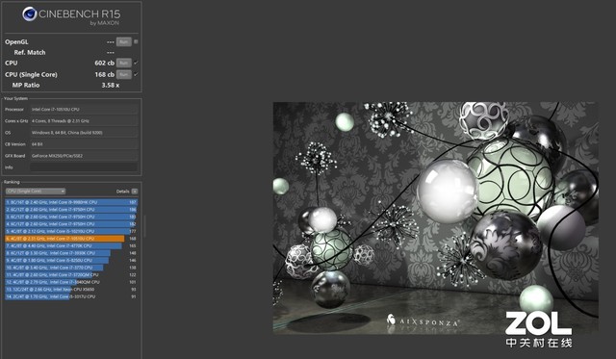
Task: Click the rendered spheres scene image
Action: point(436,218)
